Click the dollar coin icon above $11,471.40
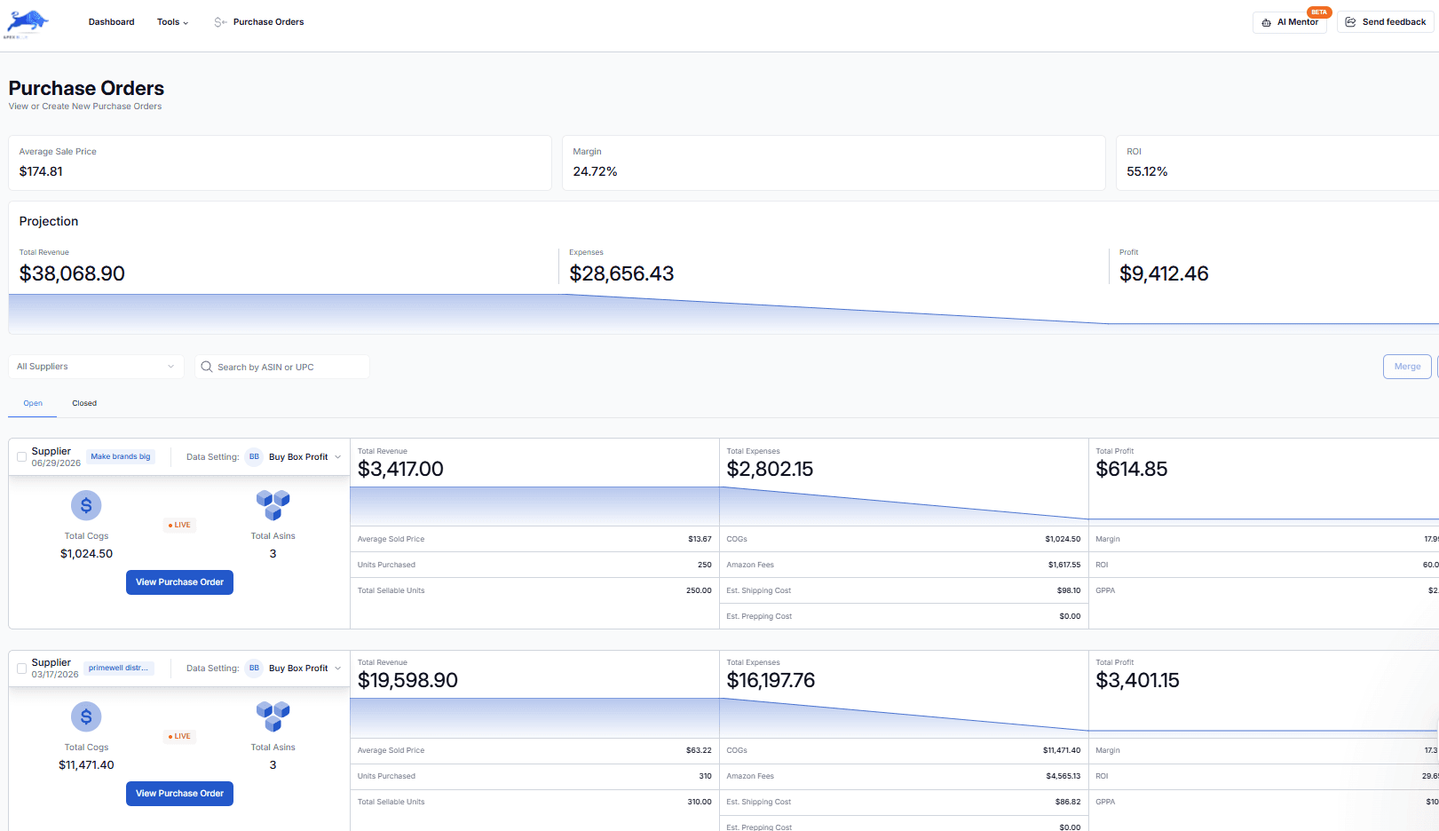Screen dimensions: 1439x831 [x=86, y=716]
